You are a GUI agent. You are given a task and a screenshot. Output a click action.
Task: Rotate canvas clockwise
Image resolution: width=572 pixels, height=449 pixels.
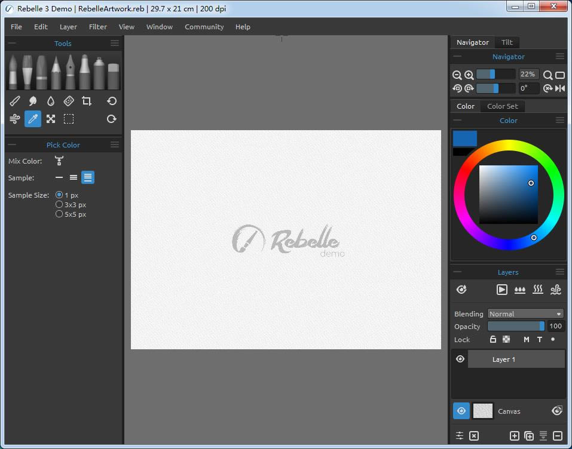[469, 88]
